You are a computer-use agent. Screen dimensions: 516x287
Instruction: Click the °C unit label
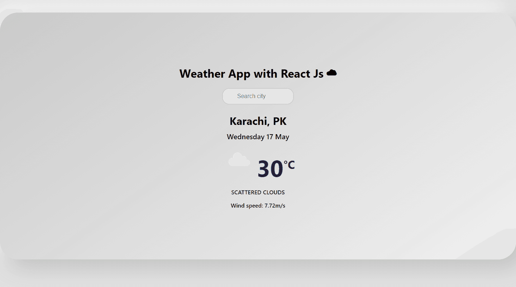(289, 165)
